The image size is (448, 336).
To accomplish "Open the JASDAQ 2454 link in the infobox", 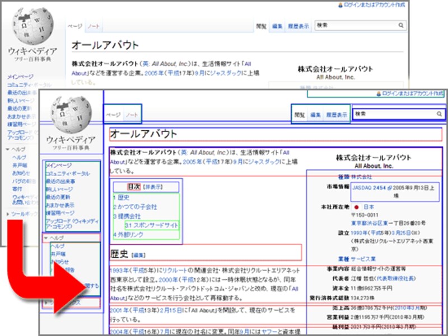I will tap(369, 188).
